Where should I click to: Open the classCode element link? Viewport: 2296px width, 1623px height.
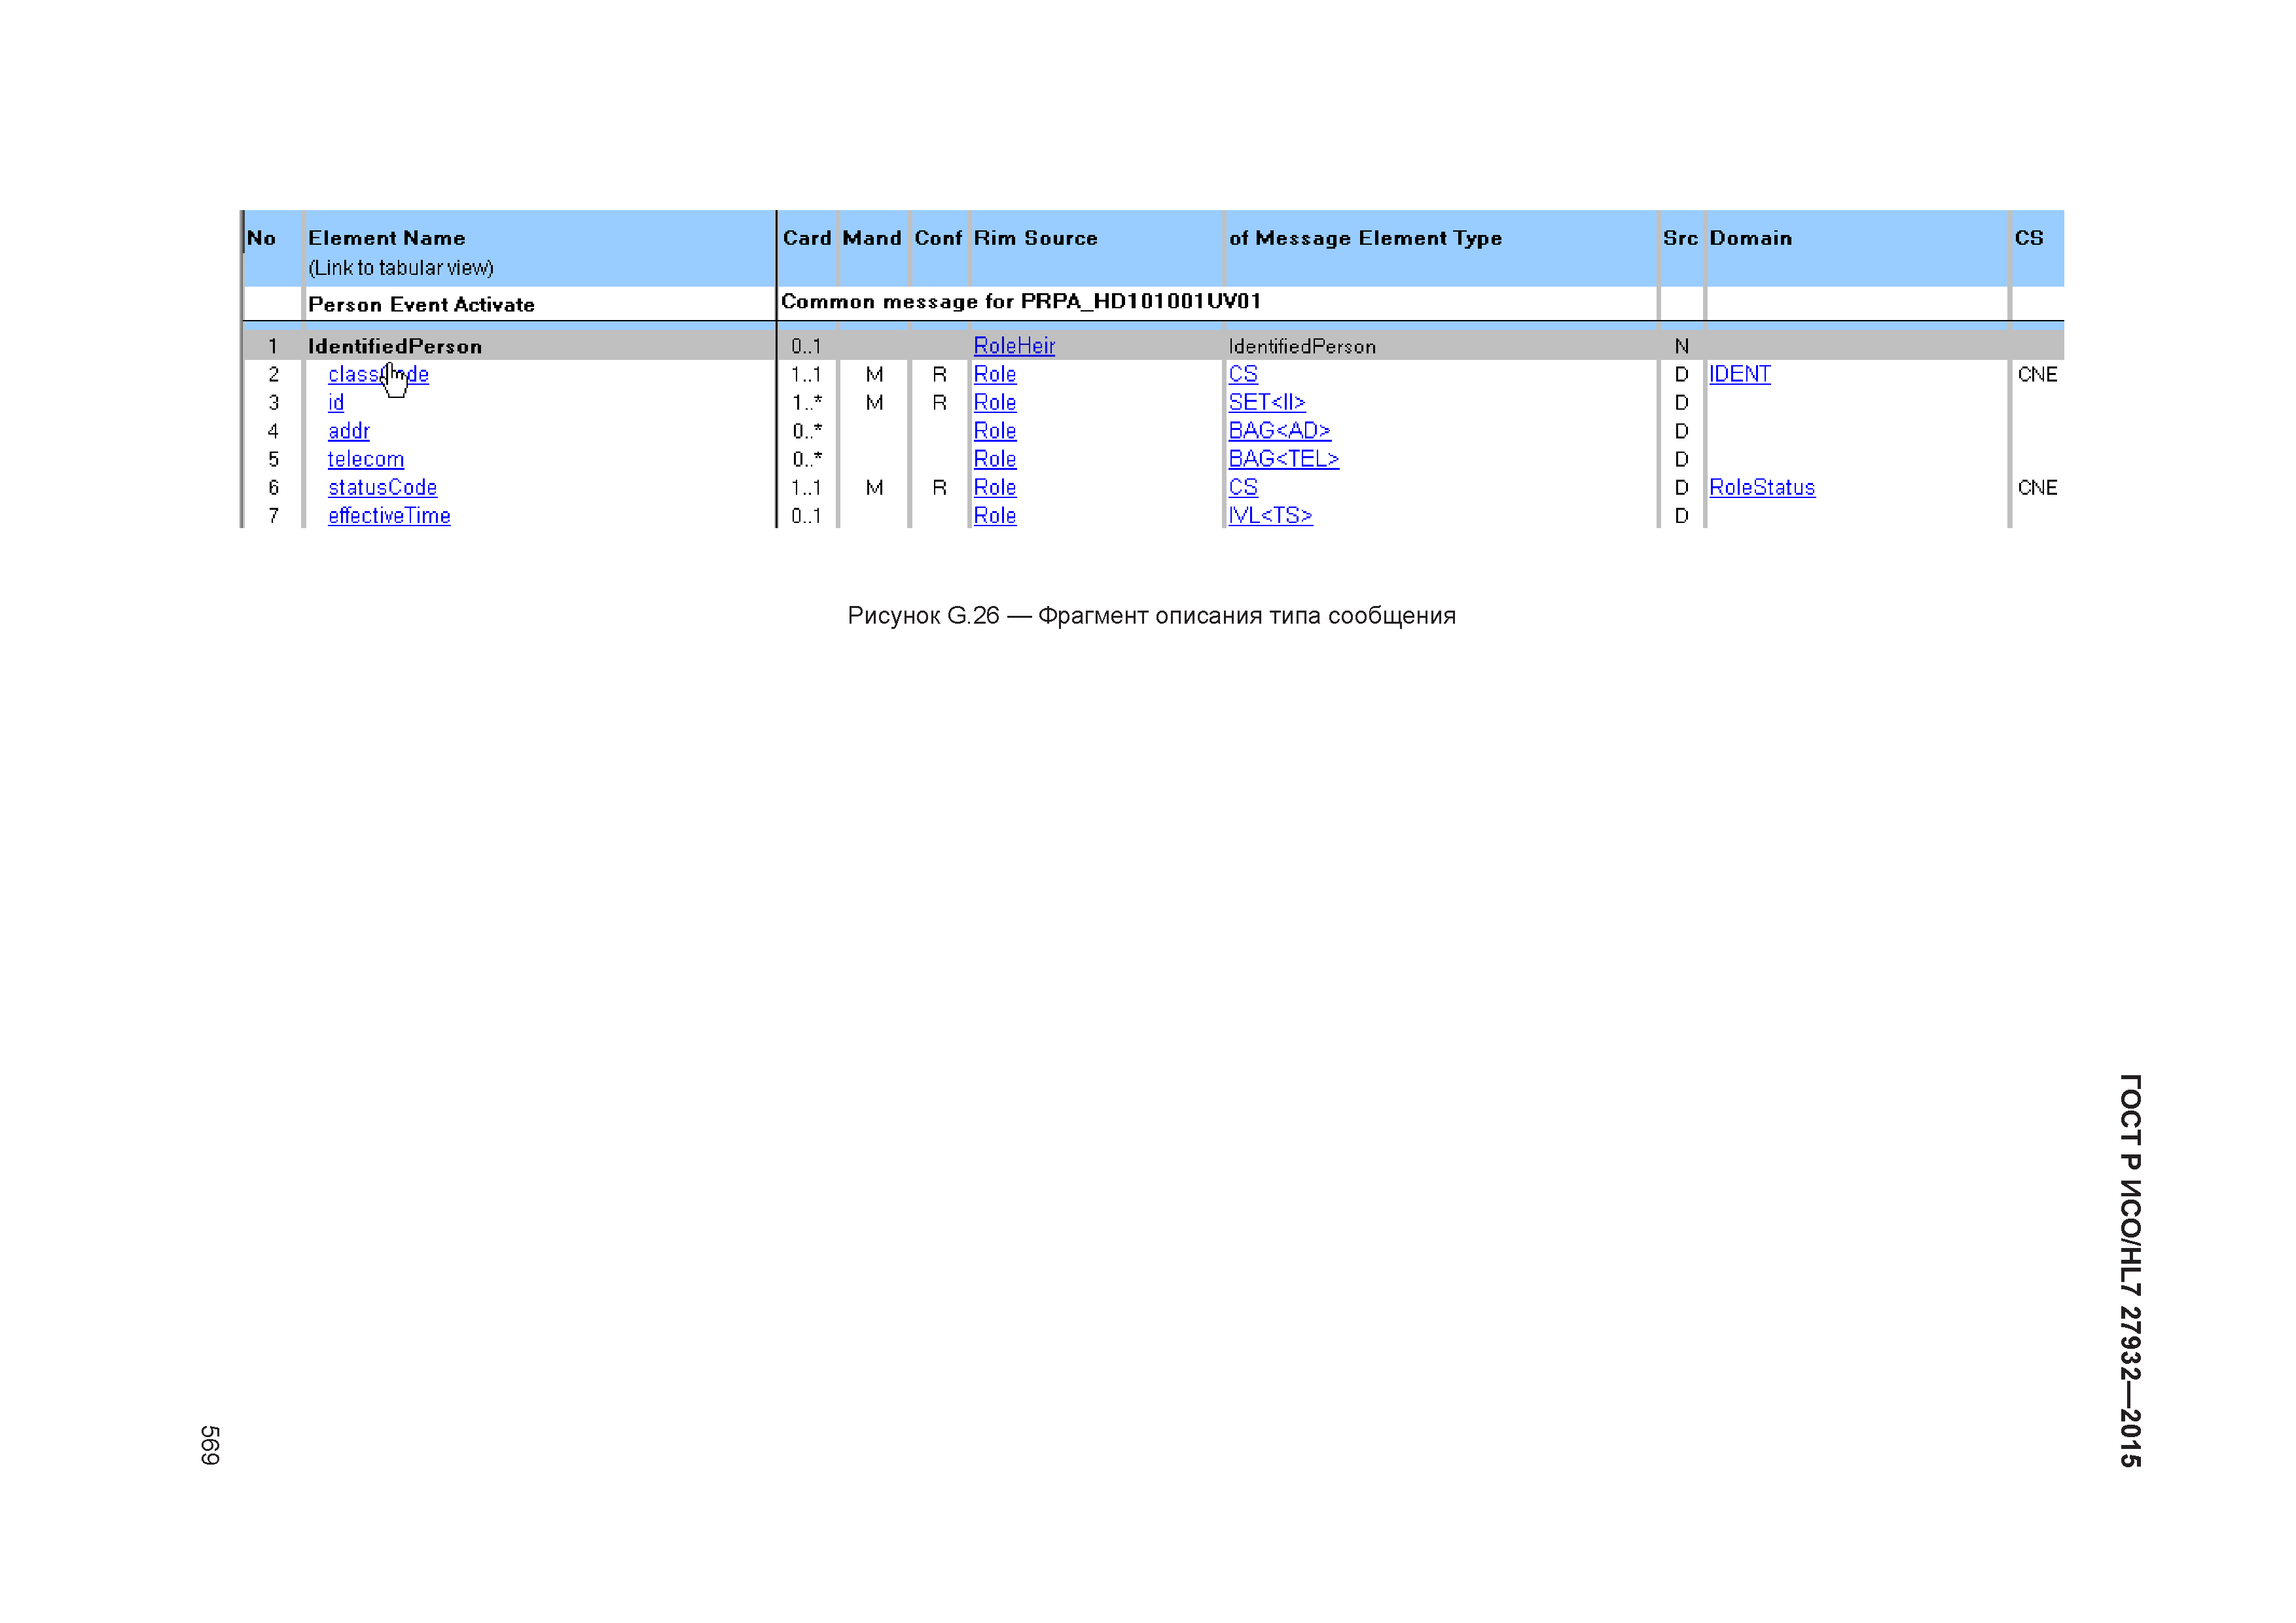click(378, 374)
